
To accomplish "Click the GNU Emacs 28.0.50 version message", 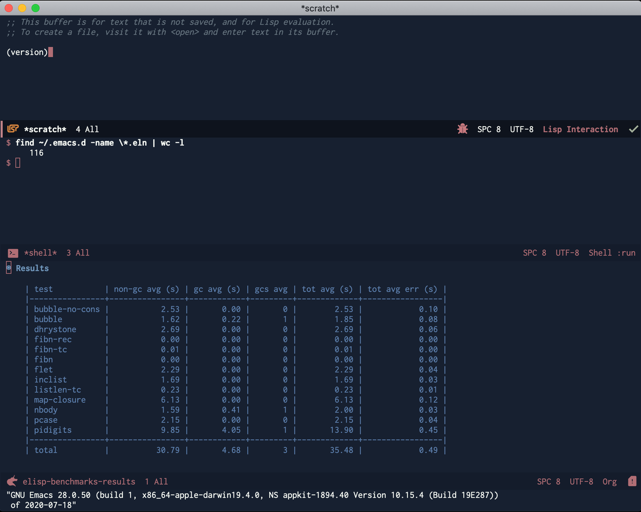I will pyautogui.click(x=252, y=500).
